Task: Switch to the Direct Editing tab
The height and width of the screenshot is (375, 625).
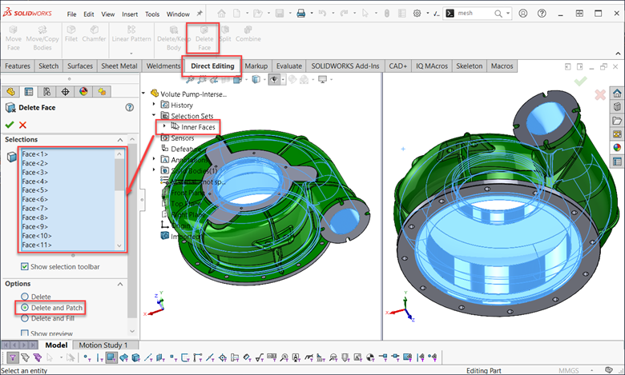Action: 212,66
